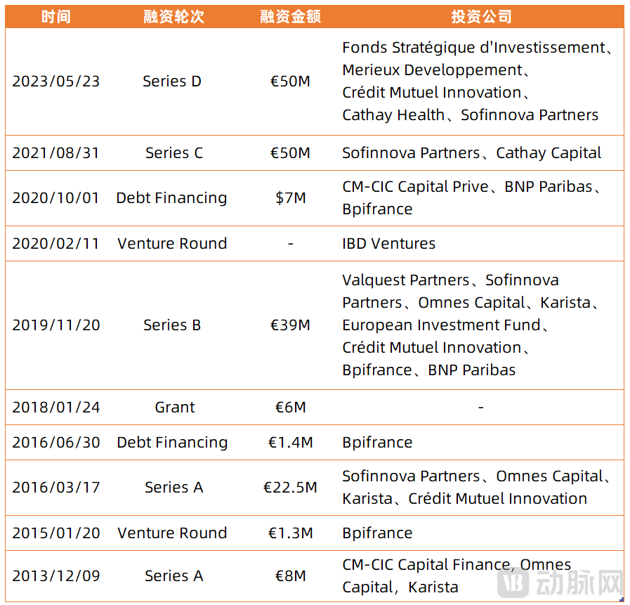630x605 pixels.
Task: Click the €22.5M amount cell
Action: pos(291,488)
